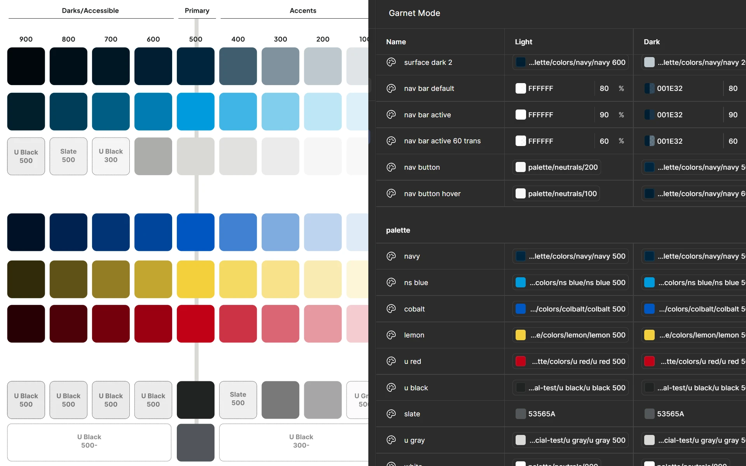Image resolution: width=746 pixels, height=466 pixels.
Task: Select the icon for nav bar active 60 trans
Action: [x=391, y=141]
